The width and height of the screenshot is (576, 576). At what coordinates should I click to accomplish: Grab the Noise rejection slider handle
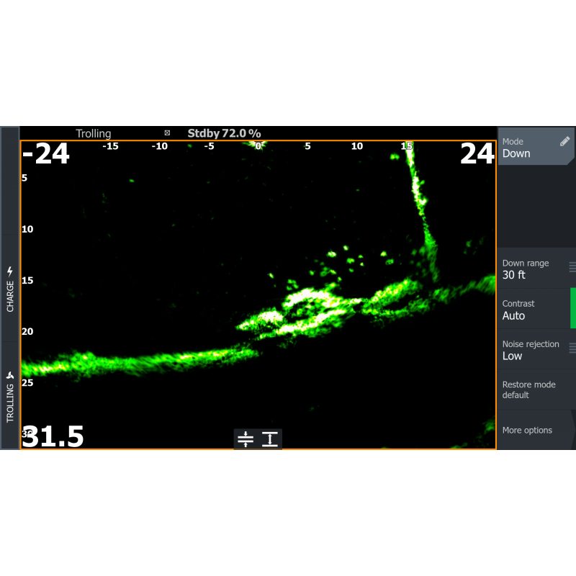click(x=572, y=348)
